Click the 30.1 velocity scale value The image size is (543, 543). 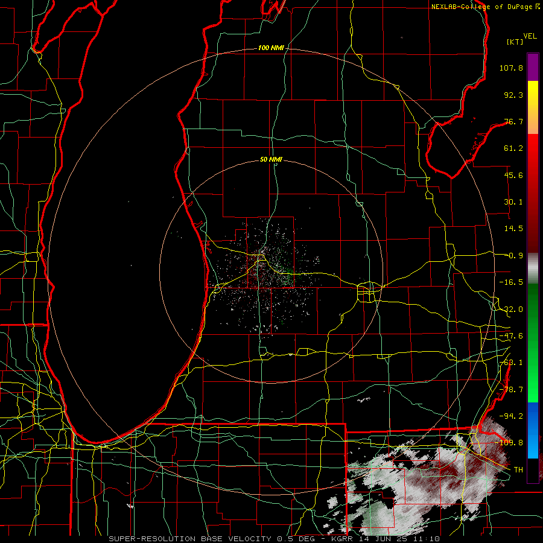pos(513,202)
